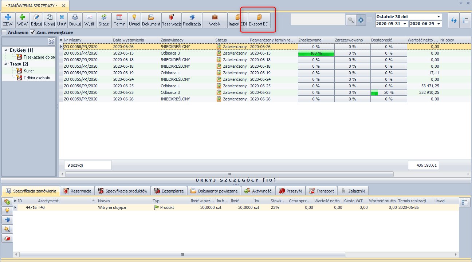Uncheck Zam. wewnętrzne checkbox

33,32
